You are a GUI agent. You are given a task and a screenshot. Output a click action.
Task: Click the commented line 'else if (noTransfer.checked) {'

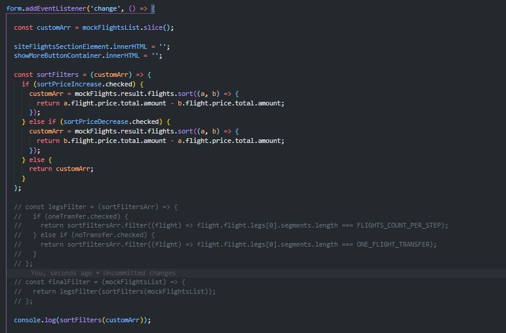pyautogui.click(x=84, y=235)
